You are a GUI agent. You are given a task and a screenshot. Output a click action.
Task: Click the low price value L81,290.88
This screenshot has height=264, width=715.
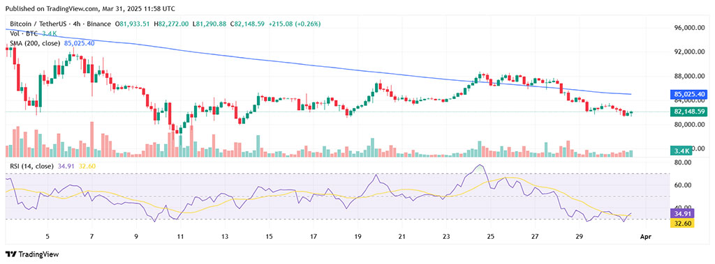coord(209,24)
